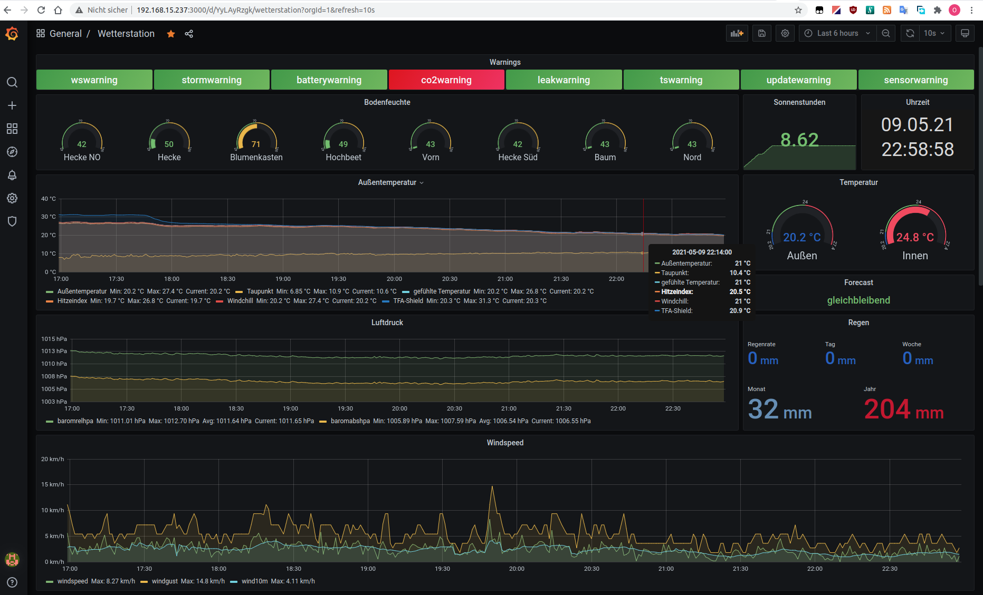Click the co2warning red status panel
Screen dimensions: 983x595
point(446,80)
